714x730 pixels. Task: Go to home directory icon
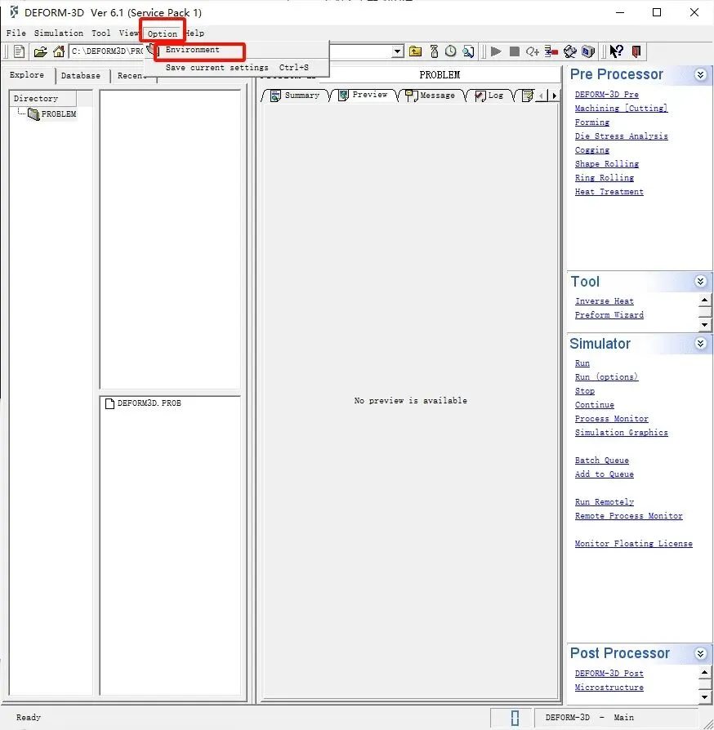coord(59,51)
